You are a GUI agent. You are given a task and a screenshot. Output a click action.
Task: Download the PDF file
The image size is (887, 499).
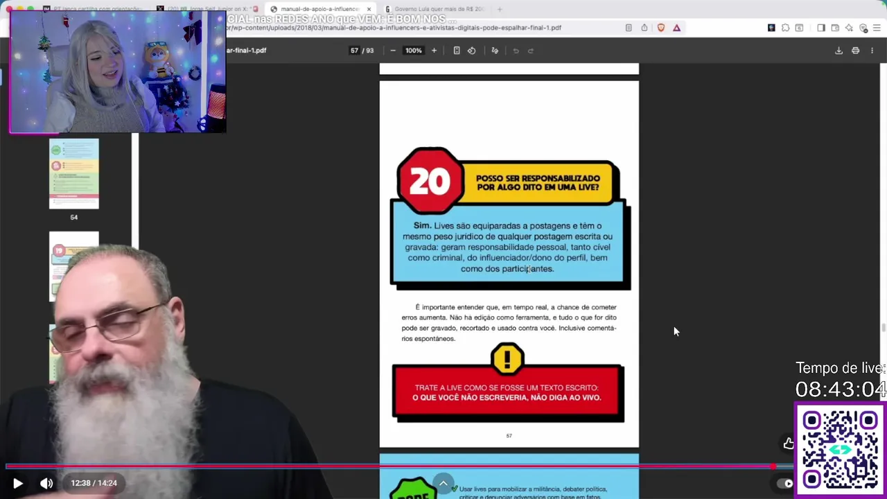click(838, 51)
